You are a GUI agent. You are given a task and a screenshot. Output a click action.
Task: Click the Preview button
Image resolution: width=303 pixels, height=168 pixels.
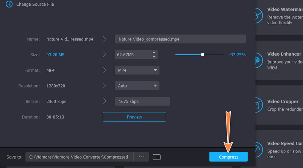coord(134,117)
